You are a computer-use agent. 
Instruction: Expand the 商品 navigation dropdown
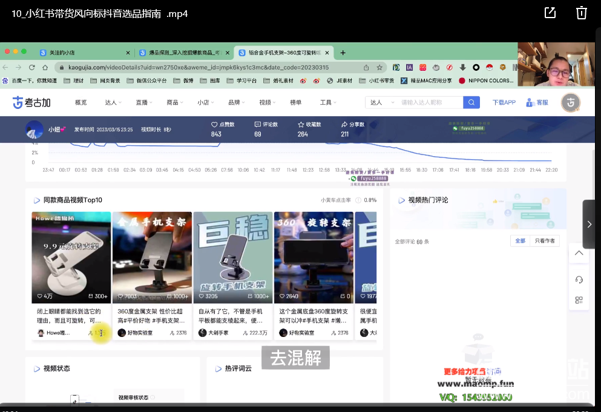(175, 103)
